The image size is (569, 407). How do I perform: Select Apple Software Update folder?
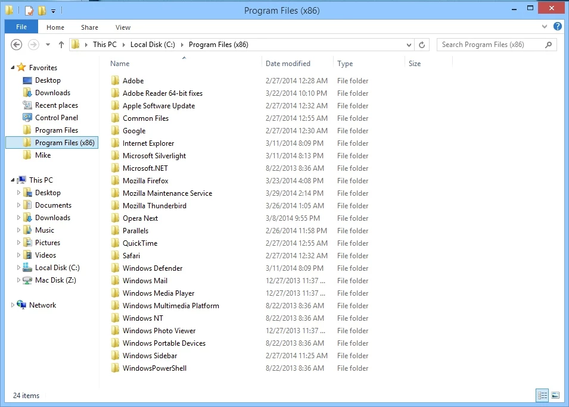click(158, 105)
